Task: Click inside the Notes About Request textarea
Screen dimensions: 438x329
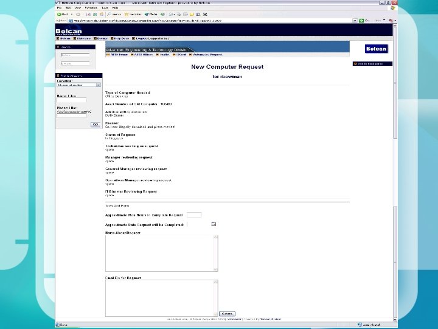Action: point(159,253)
